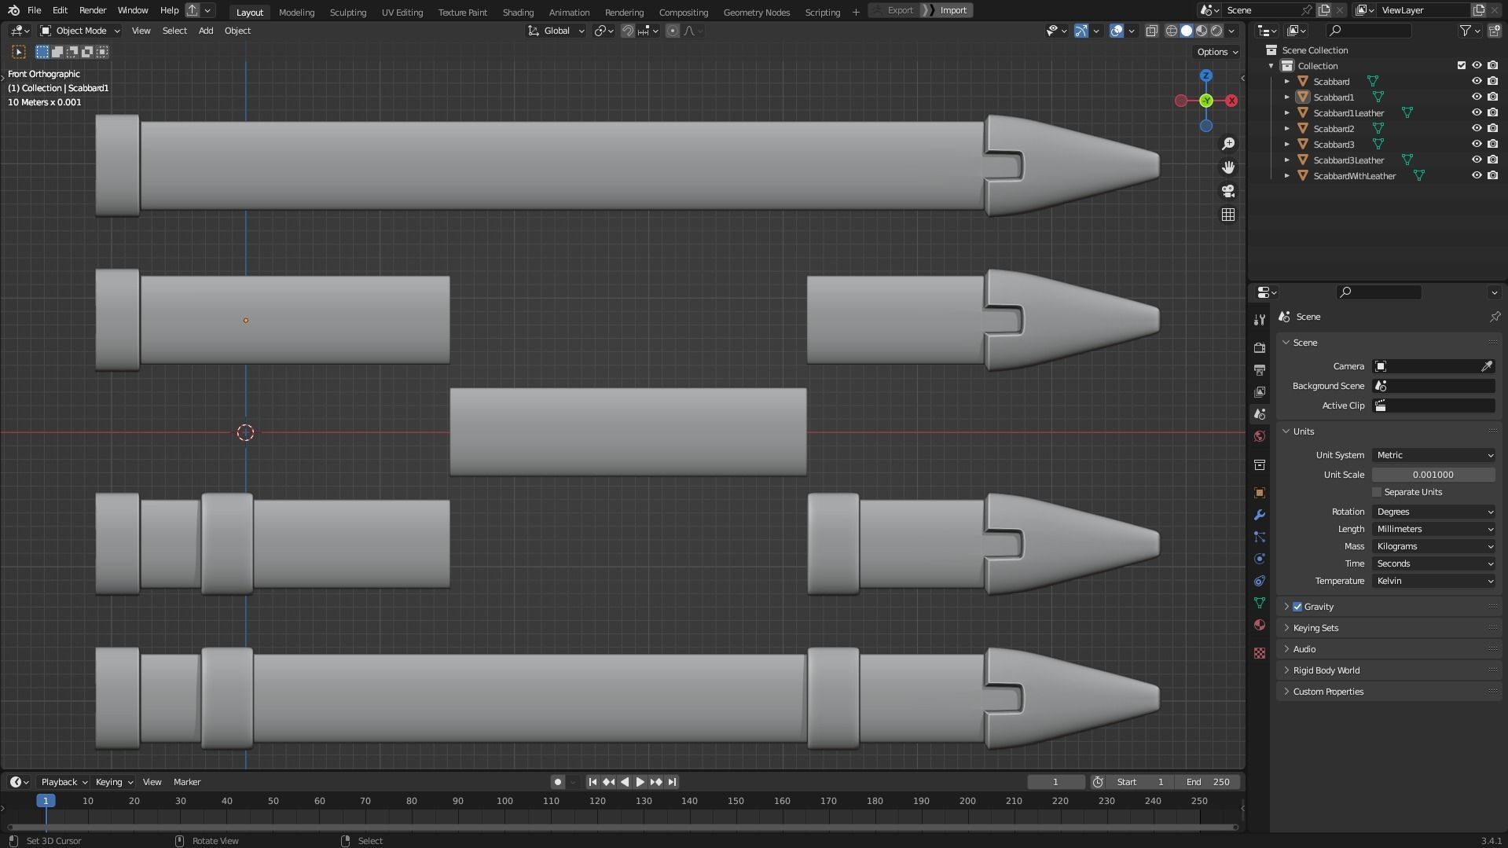Open the viewport Add menu
This screenshot has width=1508, height=848.
pos(205,31)
